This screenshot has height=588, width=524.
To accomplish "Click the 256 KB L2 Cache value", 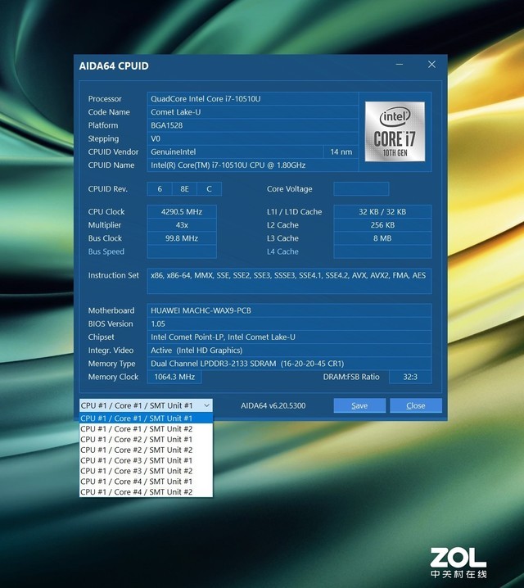I will coord(382,225).
